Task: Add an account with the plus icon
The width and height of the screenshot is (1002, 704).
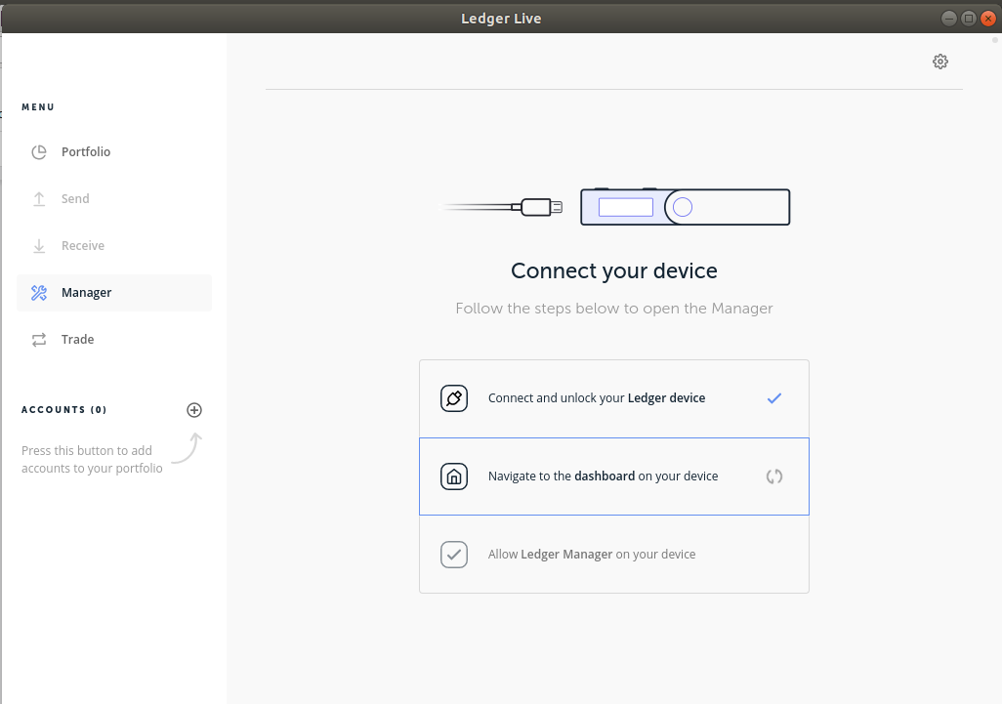Action: [x=194, y=410]
